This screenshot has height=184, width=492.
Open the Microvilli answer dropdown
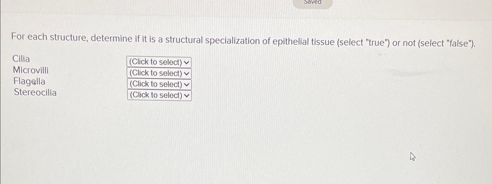(x=158, y=73)
